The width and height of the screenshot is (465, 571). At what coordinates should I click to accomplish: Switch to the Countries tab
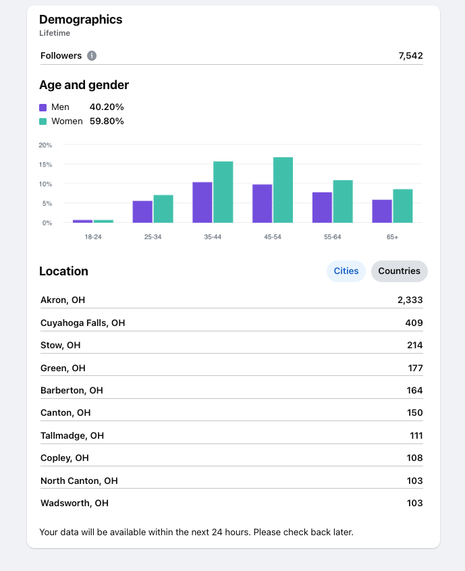tap(399, 271)
